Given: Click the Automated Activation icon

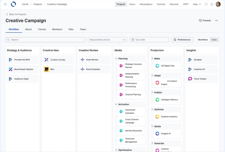Looking at the screenshot, I should [121, 111].
